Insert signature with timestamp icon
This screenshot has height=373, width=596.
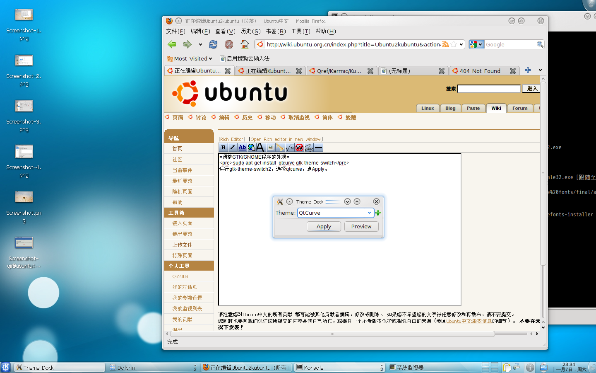tap(309, 148)
